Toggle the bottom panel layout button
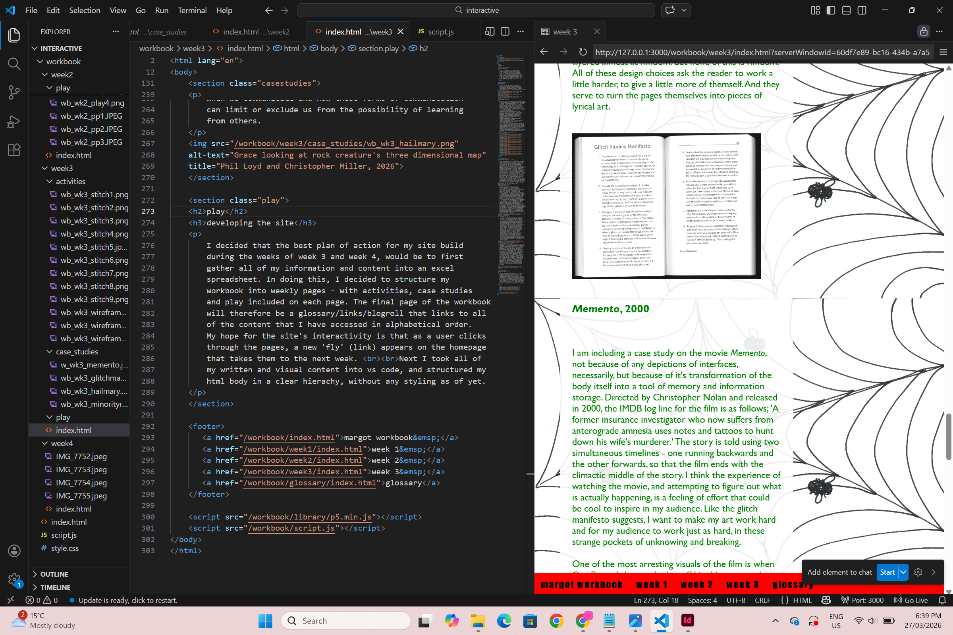The image size is (953, 635). tap(847, 10)
